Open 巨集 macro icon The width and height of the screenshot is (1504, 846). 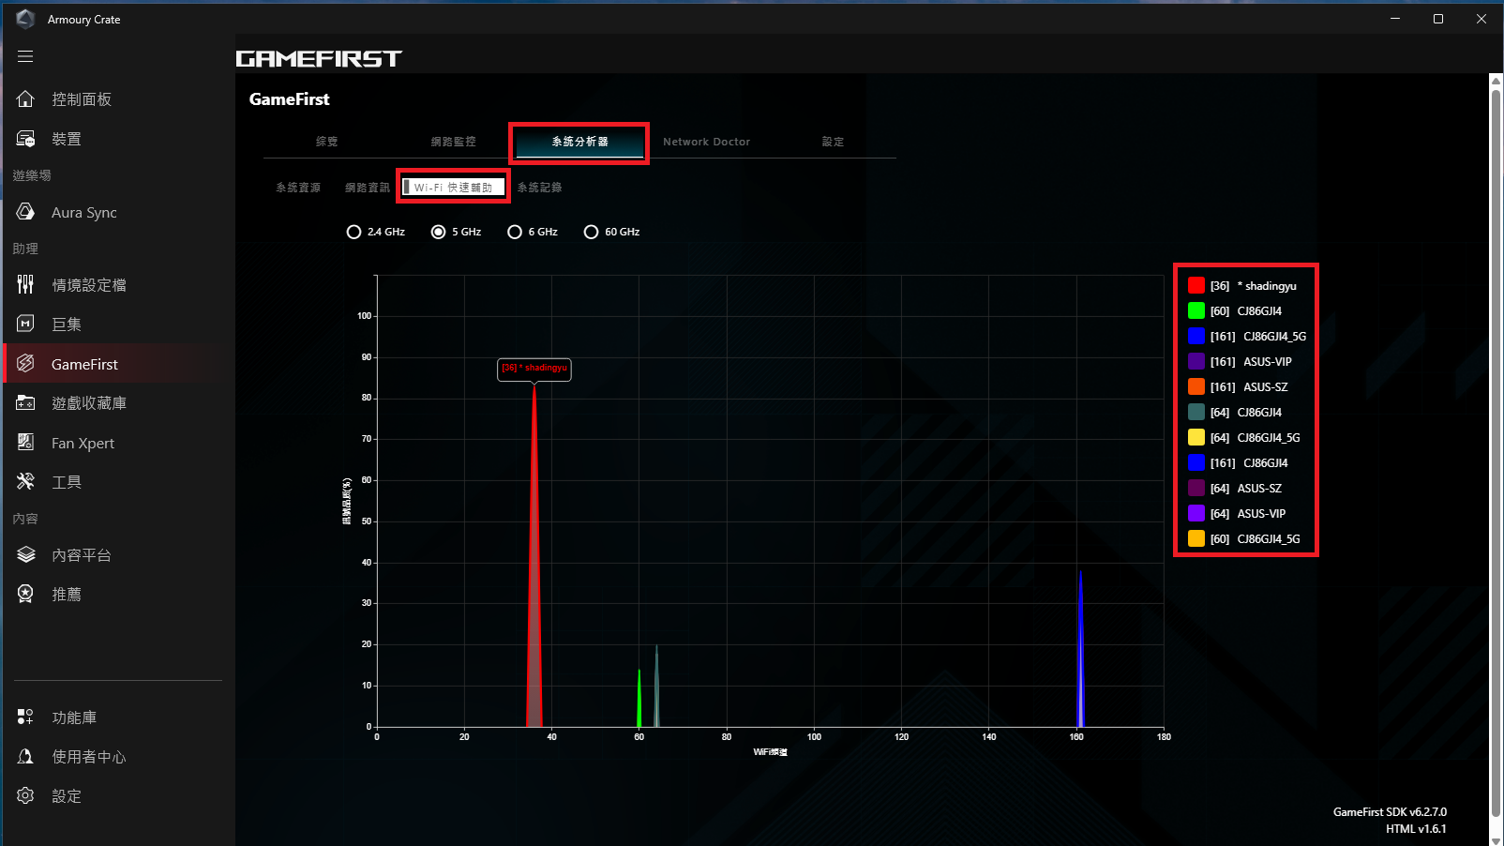pos(25,324)
